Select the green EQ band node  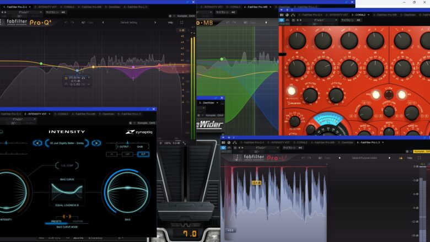(222, 59)
